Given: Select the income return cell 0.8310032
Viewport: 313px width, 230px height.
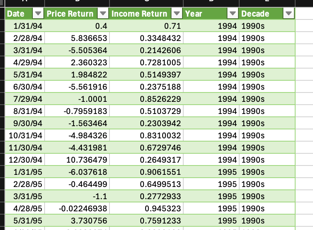Looking at the screenshot, I should pos(146,135).
